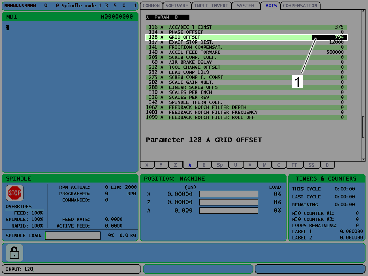
Task: Select the AXIS tab
Action: coord(271,6)
